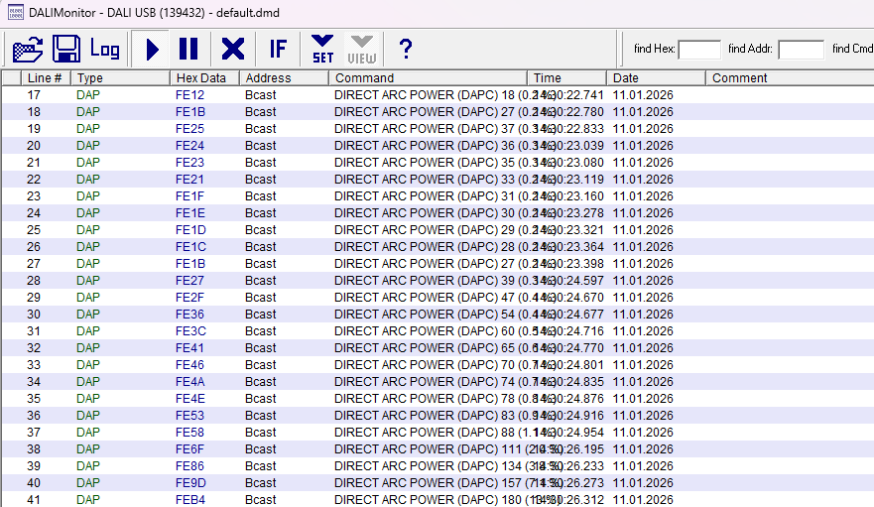
Task: Click the VIEW toolbar icon
Action: pyautogui.click(x=362, y=49)
